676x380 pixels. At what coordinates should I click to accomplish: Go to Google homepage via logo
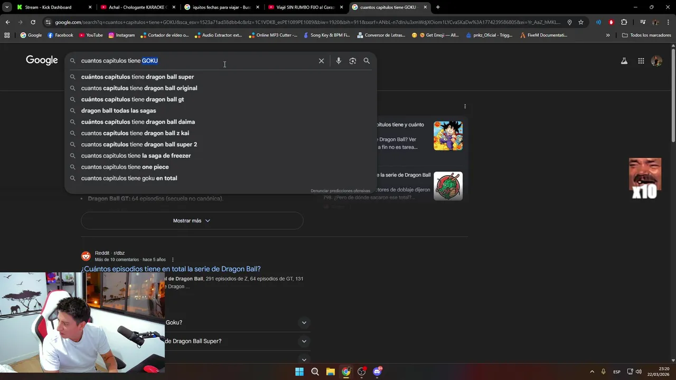point(42,60)
